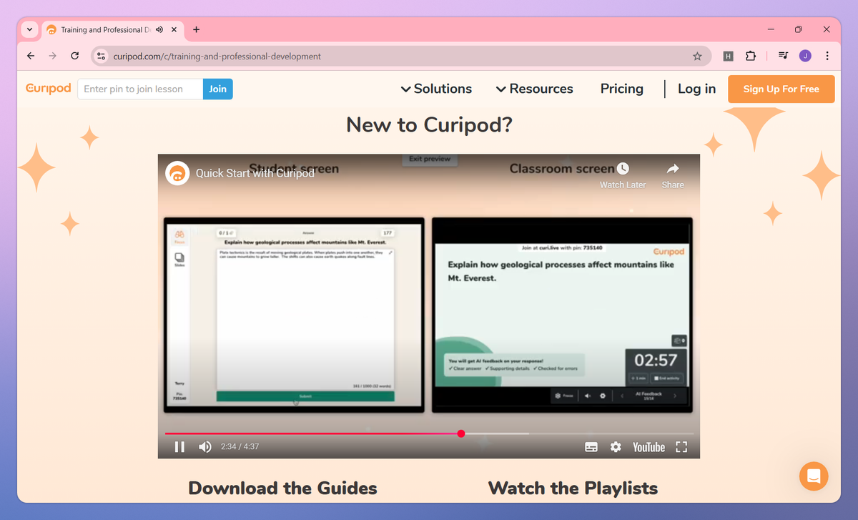Expand the Resources menu
This screenshot has width=858, height=520.
point(534,89)
